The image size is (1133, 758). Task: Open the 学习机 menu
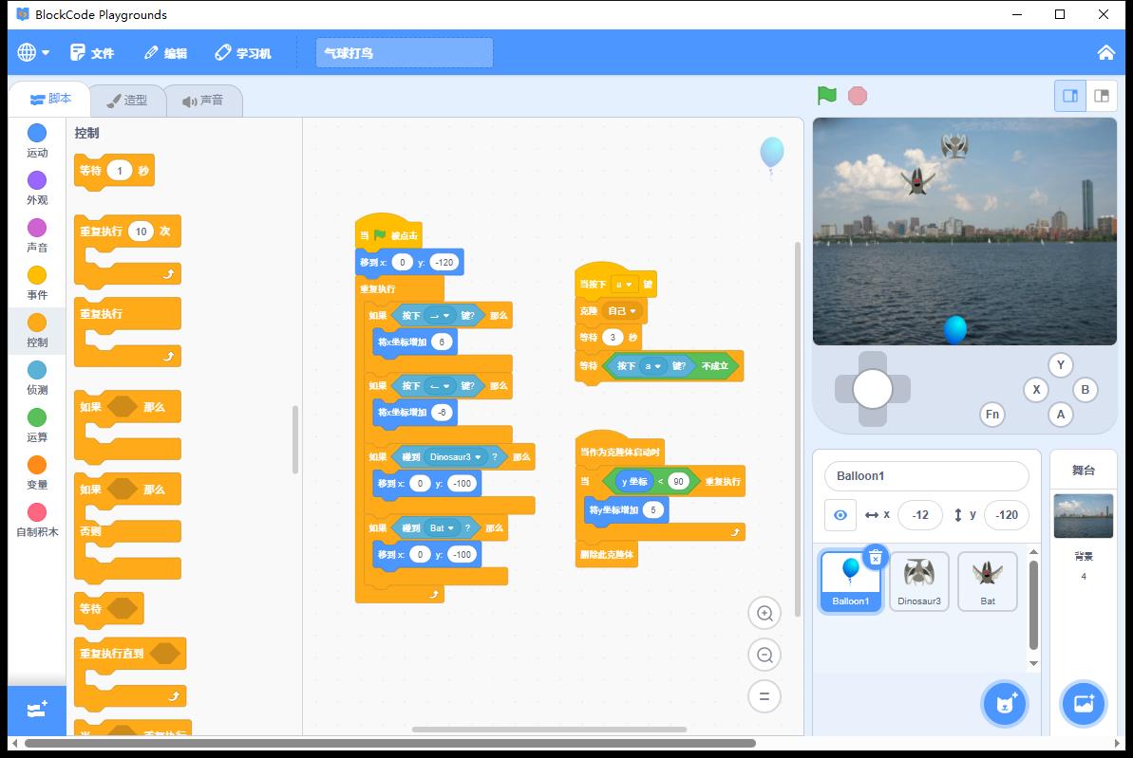pyautogui.click(x=243, y=53)
